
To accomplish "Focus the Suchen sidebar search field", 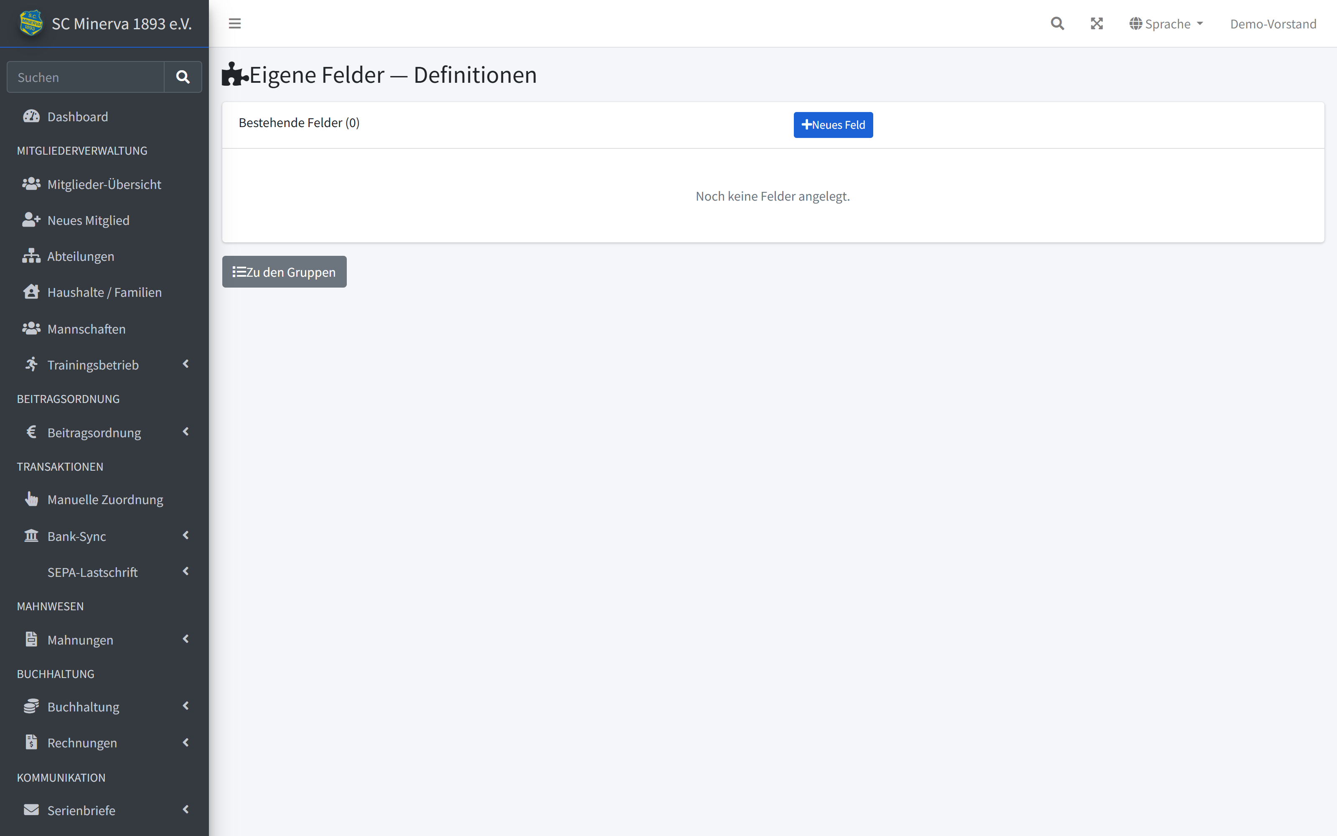I will [86, 77].
